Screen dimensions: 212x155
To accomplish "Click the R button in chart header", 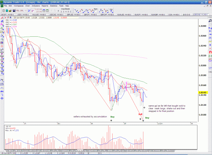I will pyautogui.click(x=11, y=18).
